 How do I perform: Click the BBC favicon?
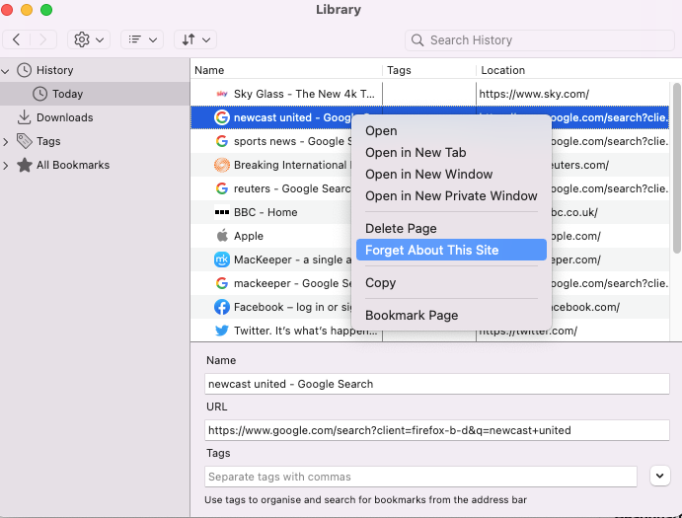[x=222, y=212]
